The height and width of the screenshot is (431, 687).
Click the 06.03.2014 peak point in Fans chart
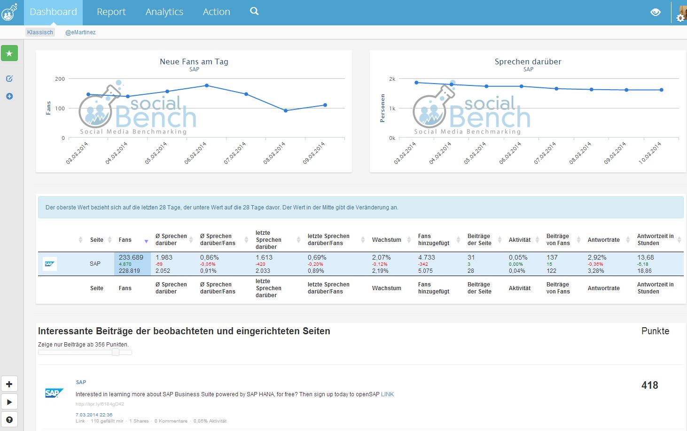coord(207,85)
